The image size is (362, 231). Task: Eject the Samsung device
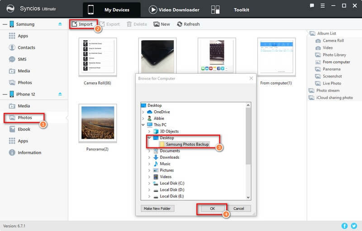point(60,24)
